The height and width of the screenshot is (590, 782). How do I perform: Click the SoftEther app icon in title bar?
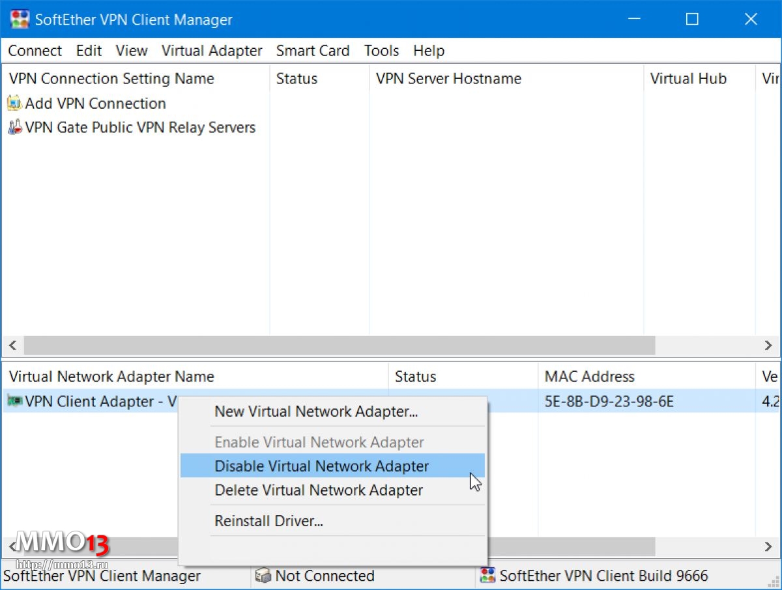[20, 19]
